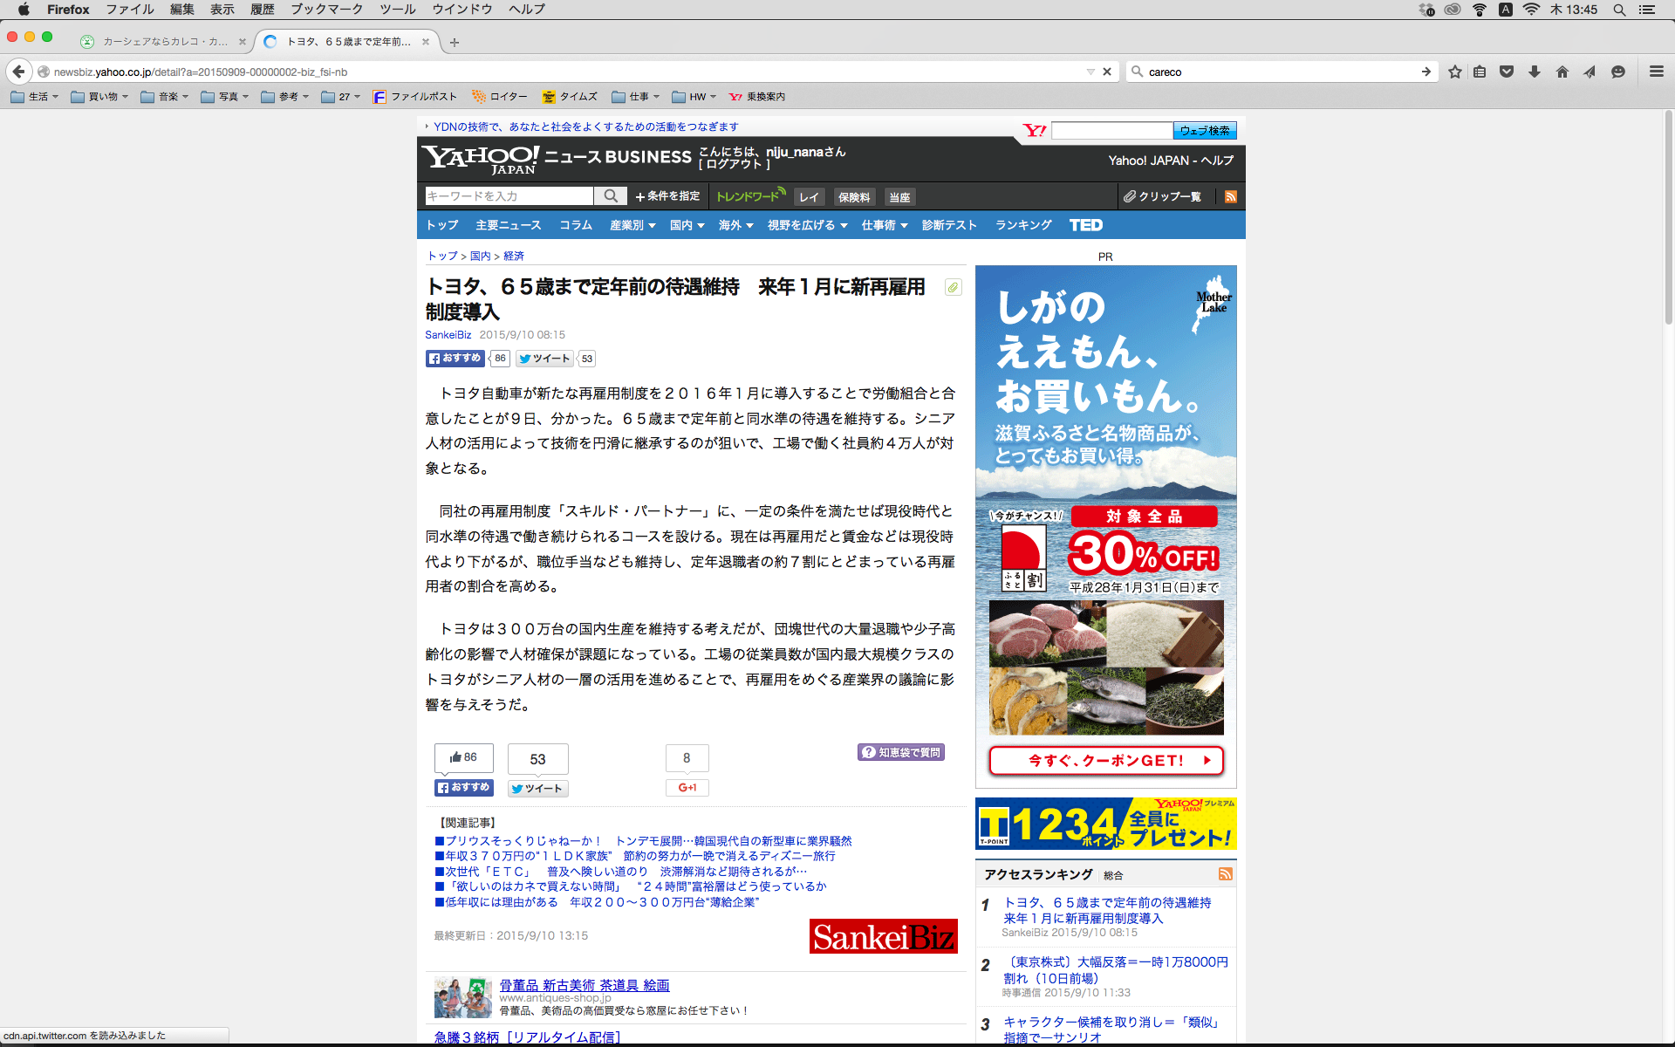
Task: Click the Pocket save icon in the toolbar
Action: pos(1507,72)
